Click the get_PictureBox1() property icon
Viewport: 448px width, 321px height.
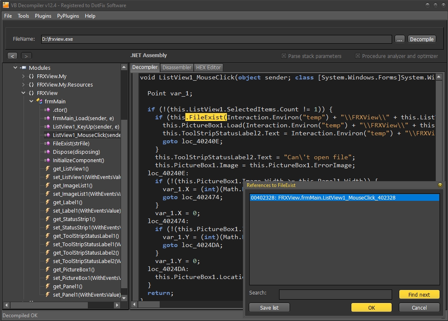[48, 269]
